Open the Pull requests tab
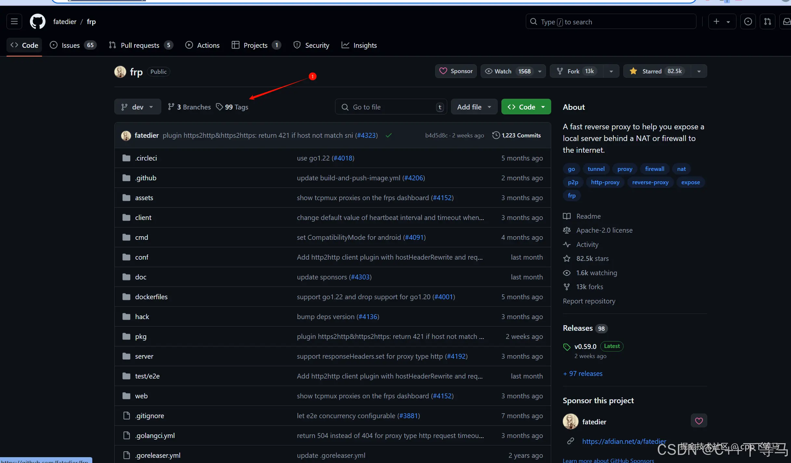 coord(141,45)
